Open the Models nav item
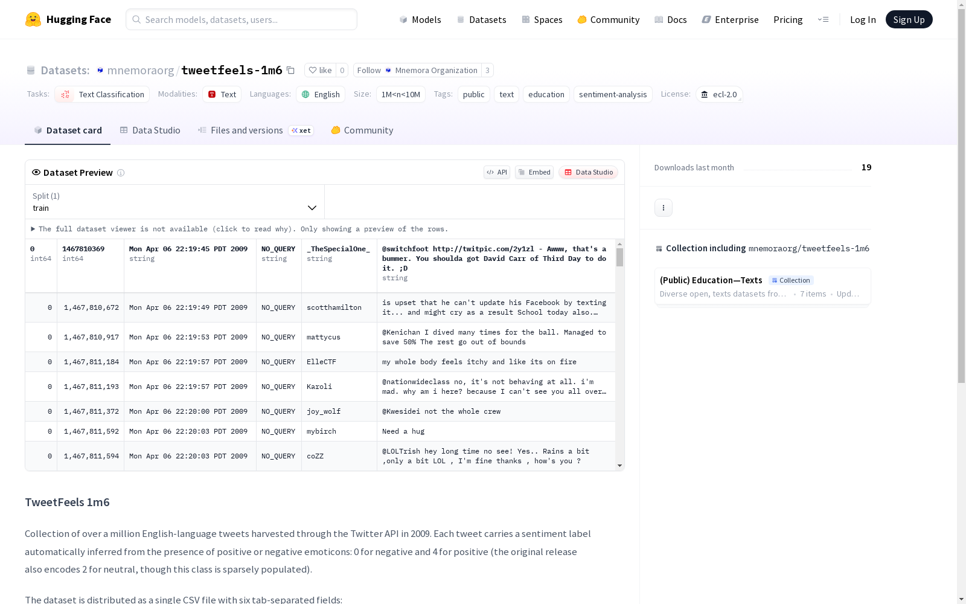The width and height of the screenshot is (966, 604). (420, 19)
